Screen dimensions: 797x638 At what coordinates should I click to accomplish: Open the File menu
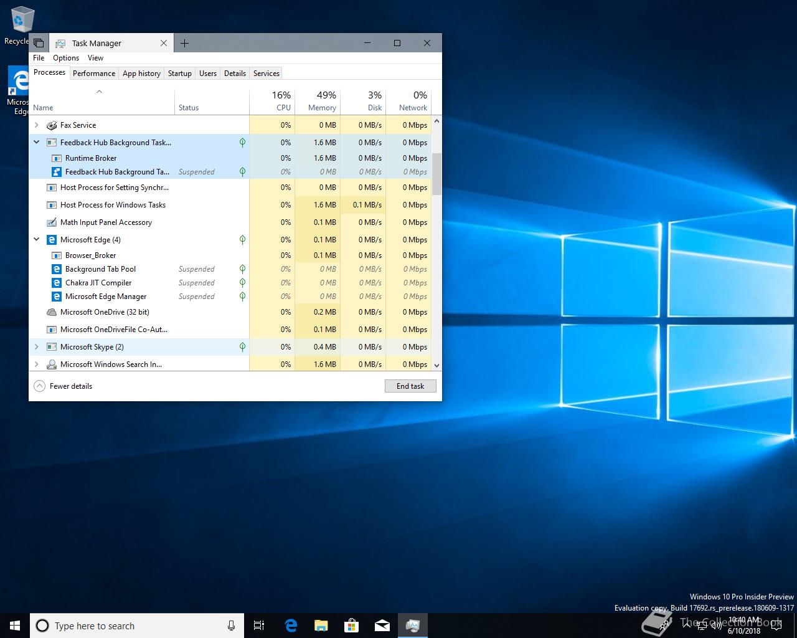(39, 58)
